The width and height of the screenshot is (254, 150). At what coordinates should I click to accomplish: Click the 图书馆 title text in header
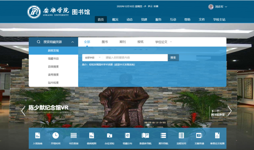pos(81,12)
